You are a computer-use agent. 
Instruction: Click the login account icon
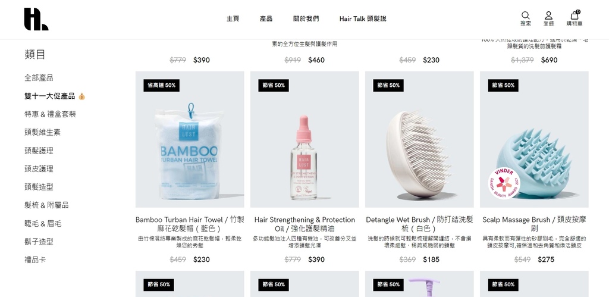tap(548, 15)
